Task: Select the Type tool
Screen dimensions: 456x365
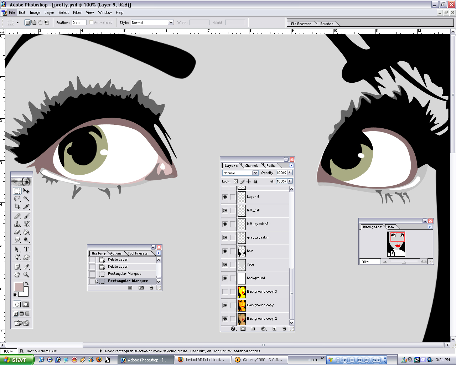Action: tap(26, 249)
